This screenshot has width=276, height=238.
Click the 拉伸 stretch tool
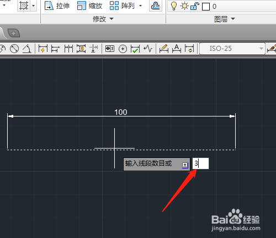pos(57,6)
